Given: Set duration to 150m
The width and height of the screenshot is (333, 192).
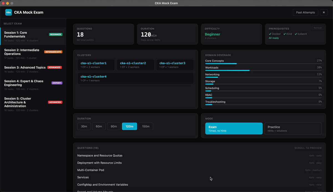Looking at the screenshot, I should click(146, 126).
